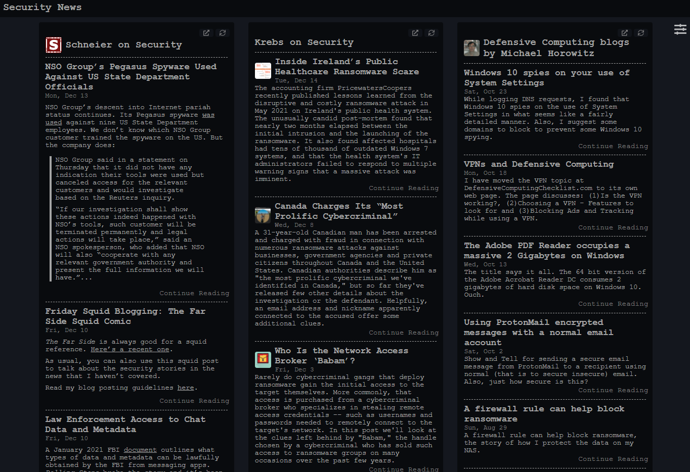Click the Michael Horowitz avatar image
The image size is (690, 472).
coord(471,48)
